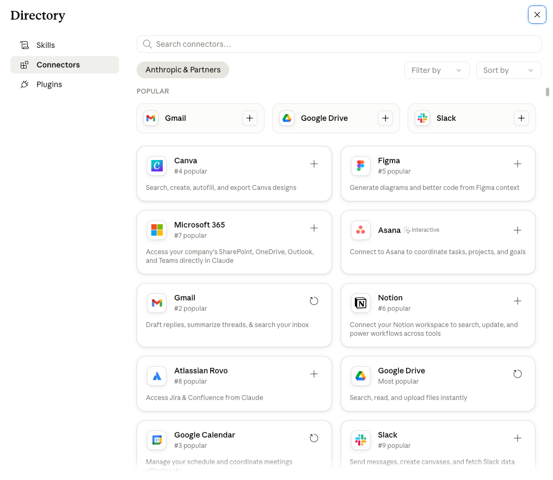Image resolution: width=553 pixels, height=480 pixels.
Task: Add the Microsoft 365 connector
Action: click(314, 228)
